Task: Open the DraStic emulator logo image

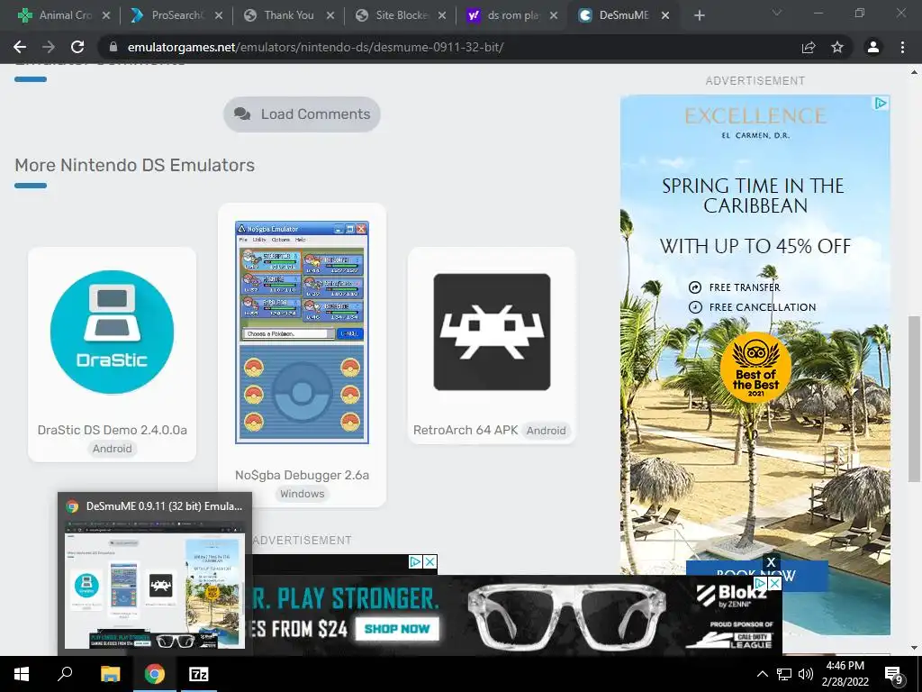Action: pos(112,332)
